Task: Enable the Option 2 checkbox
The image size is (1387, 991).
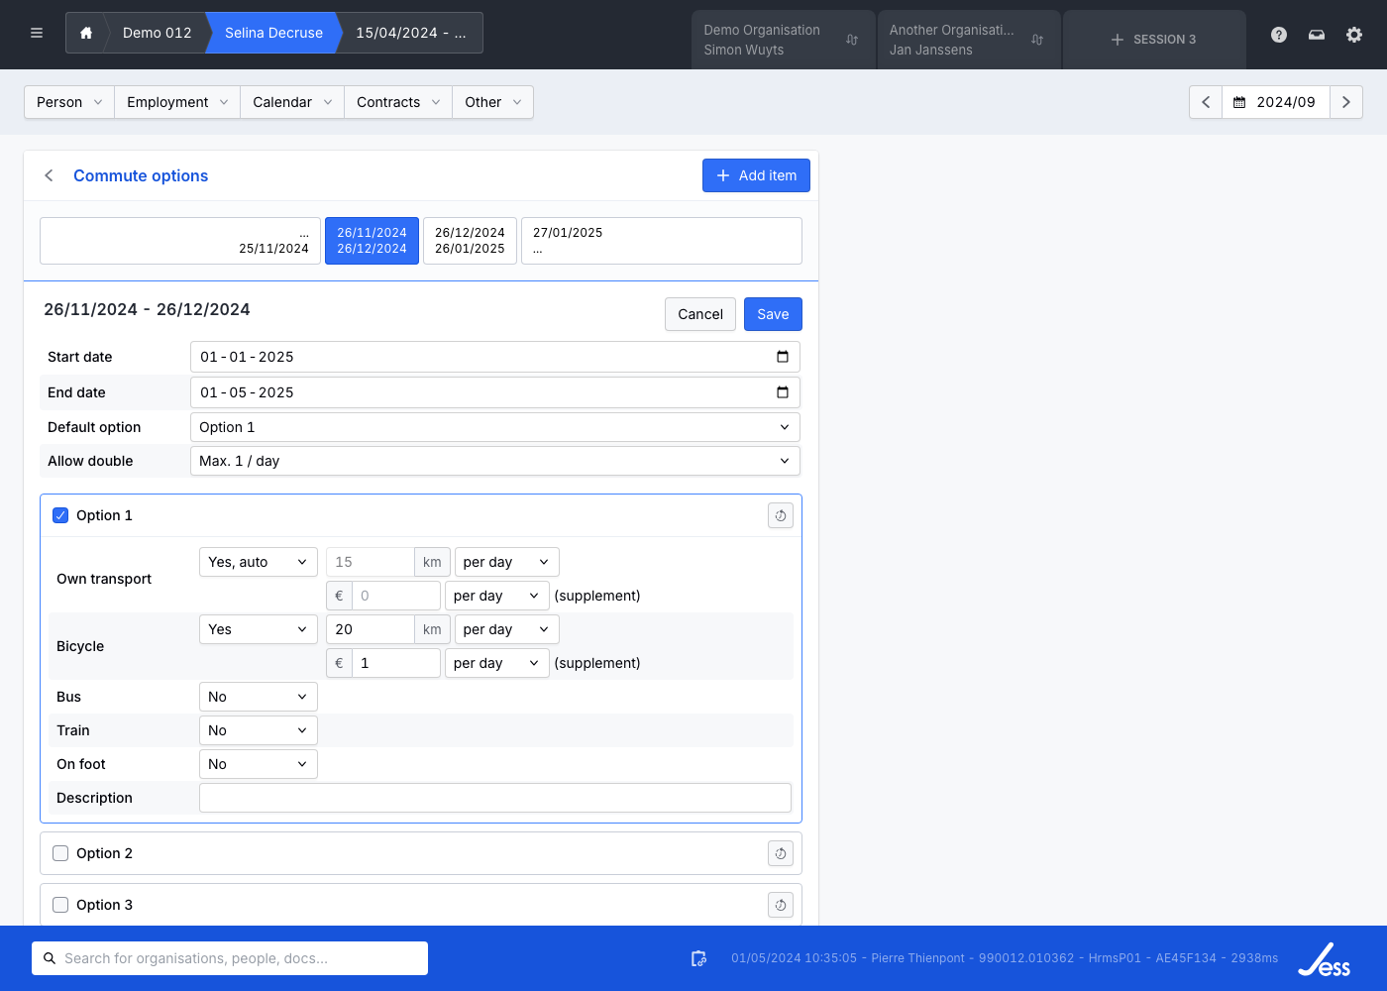Action: click(x=60, y=853)
